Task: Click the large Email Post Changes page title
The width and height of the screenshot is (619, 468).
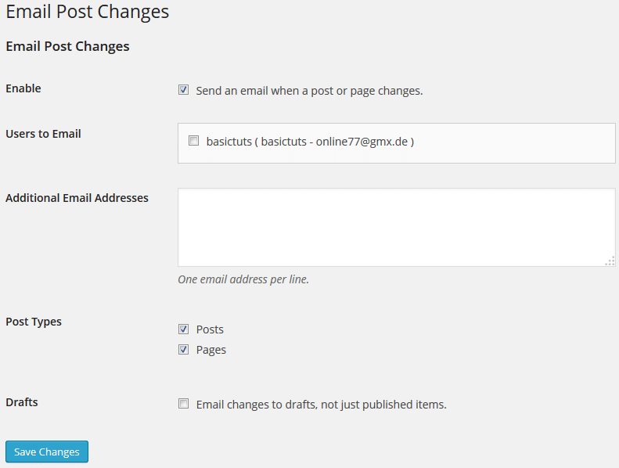Action: pos(87,12)
